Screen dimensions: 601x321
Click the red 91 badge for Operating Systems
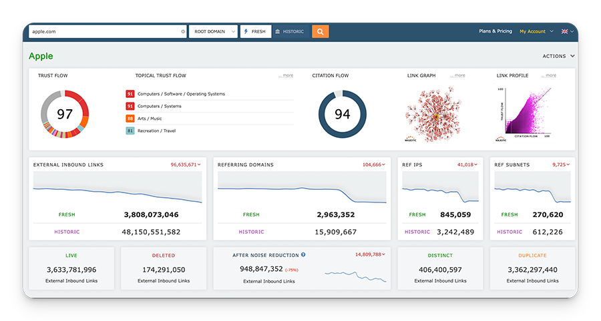pyautogui.click(x=130, y=94)
